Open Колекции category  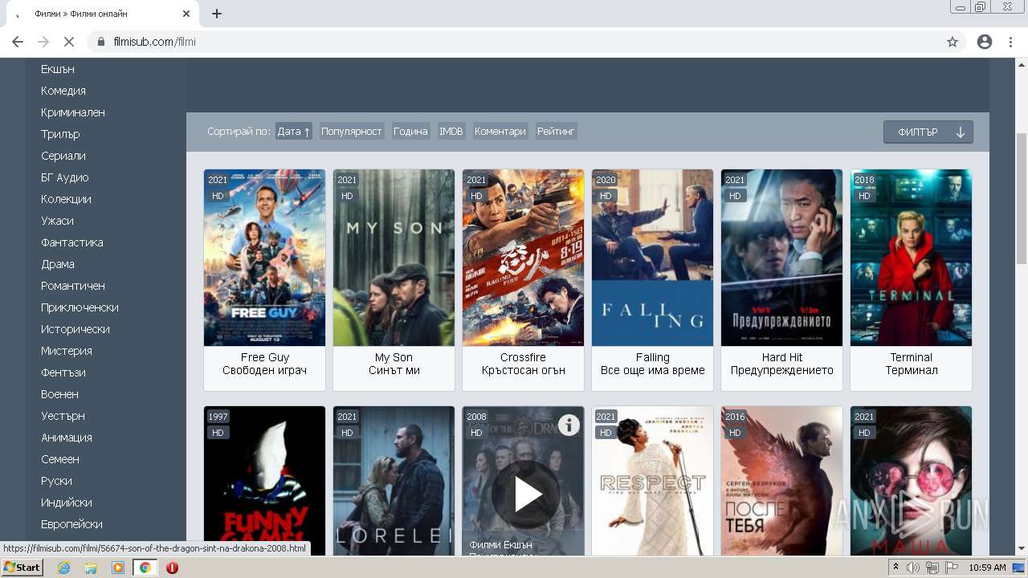coord(66,199)
